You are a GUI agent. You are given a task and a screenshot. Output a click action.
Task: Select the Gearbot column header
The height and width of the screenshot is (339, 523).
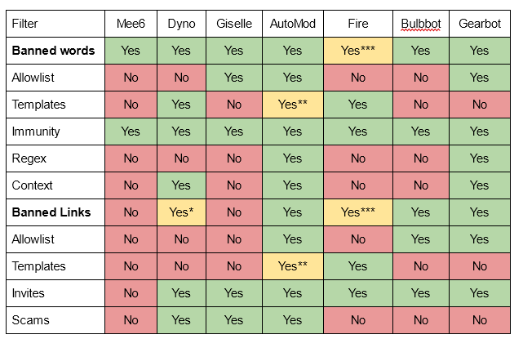[479, 24]
